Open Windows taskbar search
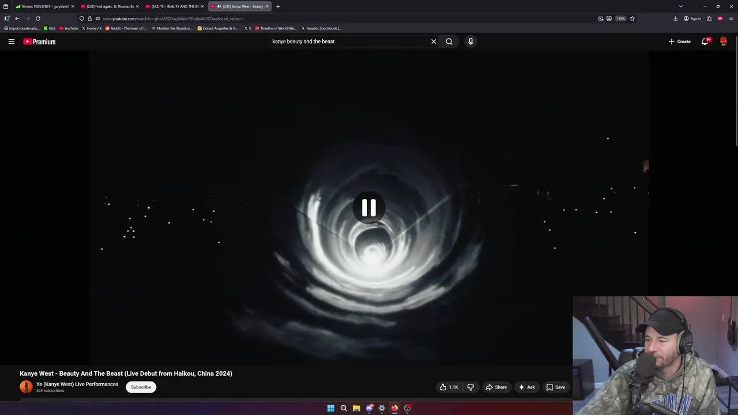The height and width of the screenshot is (415, 738). [x=344, y=408]
